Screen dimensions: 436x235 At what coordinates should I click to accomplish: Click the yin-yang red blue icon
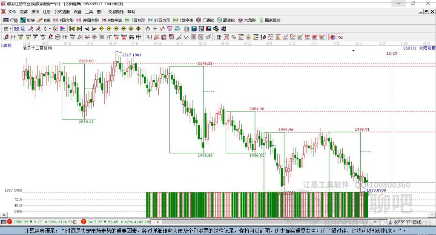[x=333, y=37]
